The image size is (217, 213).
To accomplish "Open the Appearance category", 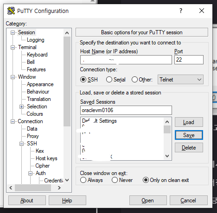I will (40, 84).
